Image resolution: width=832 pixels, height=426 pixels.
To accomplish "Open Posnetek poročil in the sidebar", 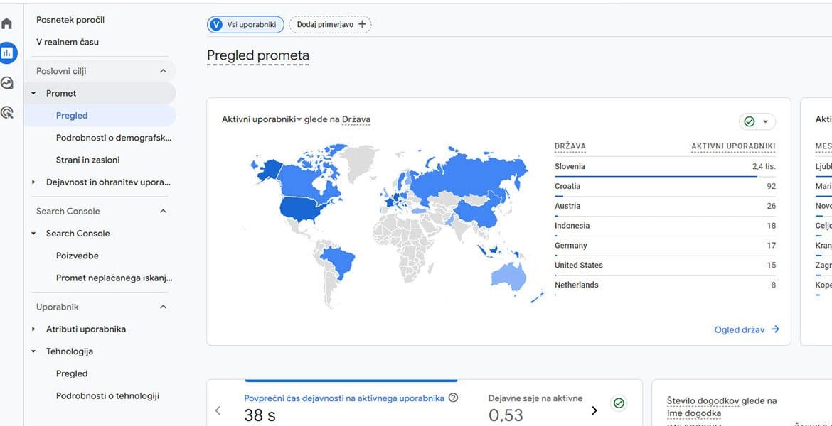I will (70, 20).
